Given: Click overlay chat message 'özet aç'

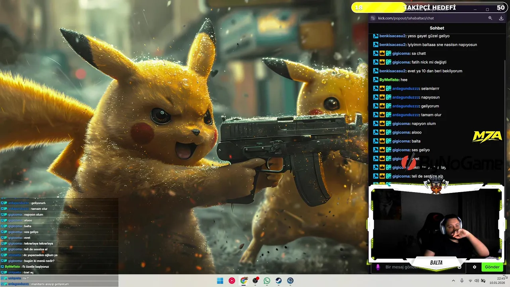Looking at the screenshot, I should point(28,272).
